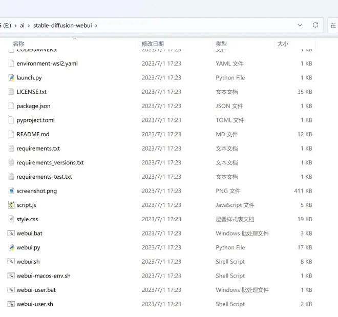Click the style.css stylesheet icon

click(11, 219)
